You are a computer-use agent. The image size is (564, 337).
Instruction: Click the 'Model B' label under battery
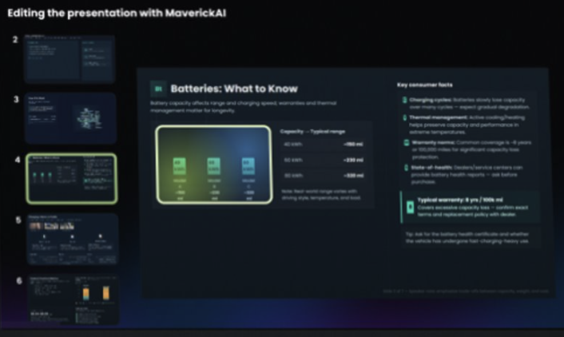214,184
